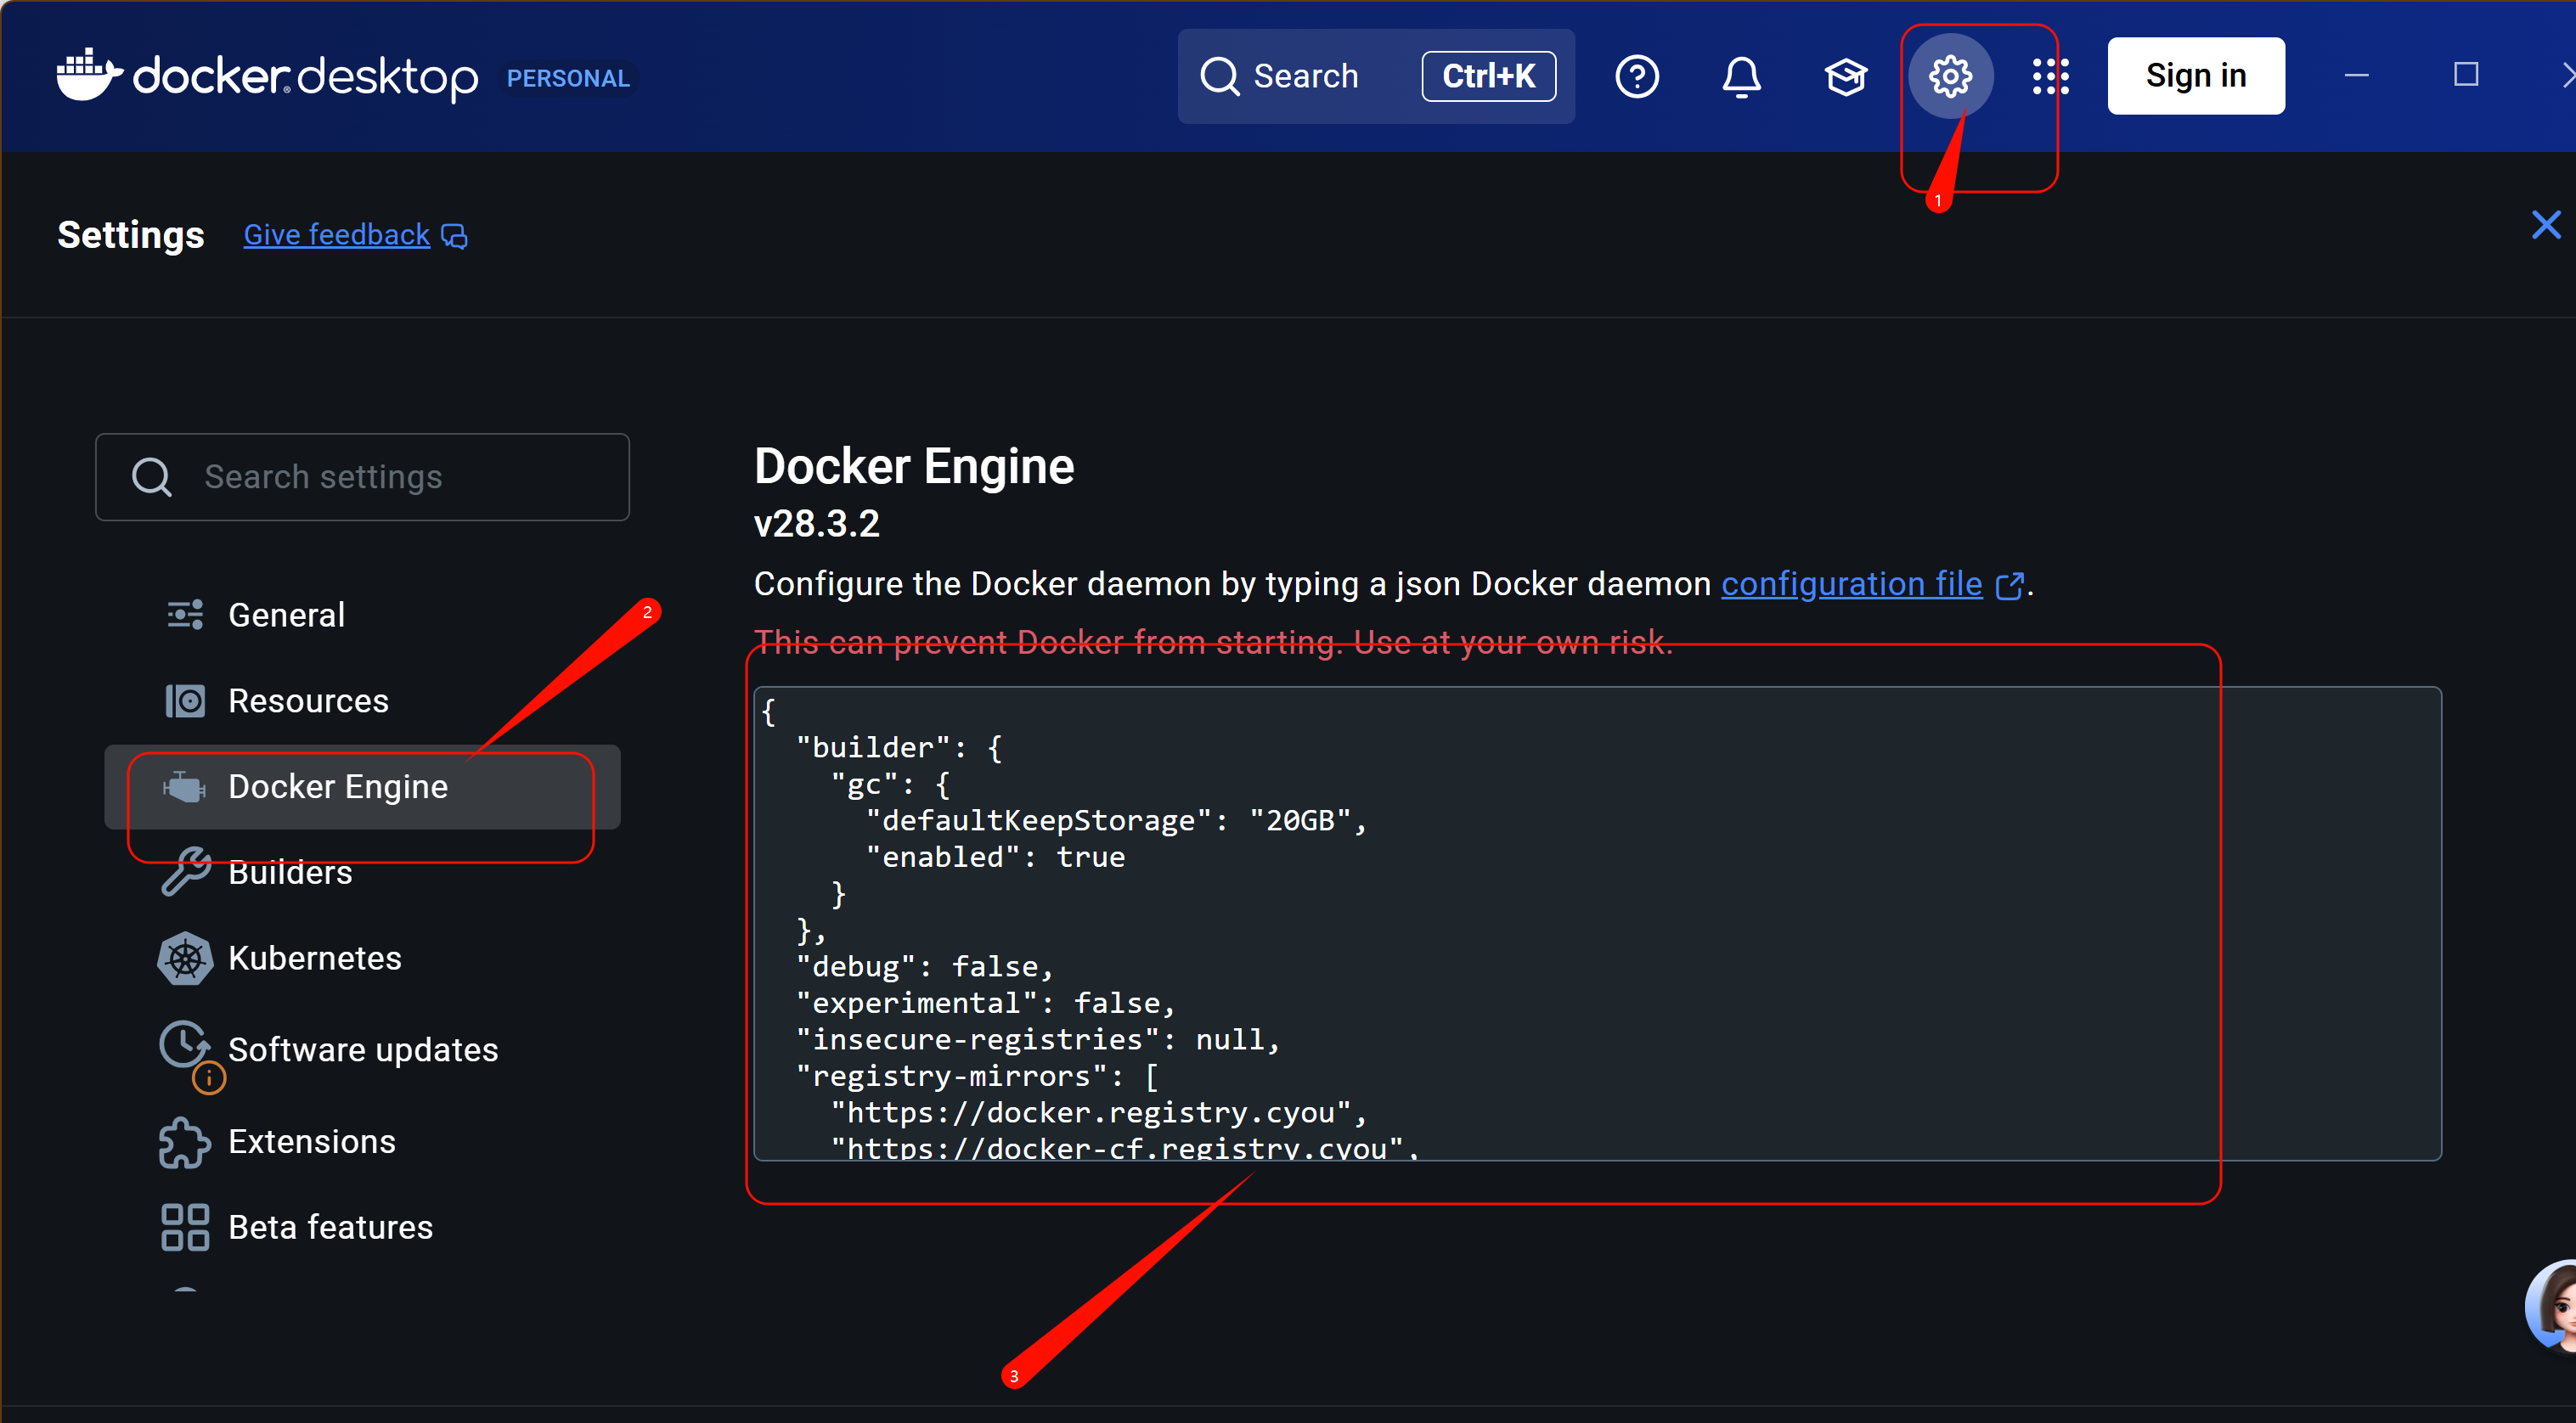
Task: Click inside the daemon JSON editor
Action: (x=1597, y=923)
